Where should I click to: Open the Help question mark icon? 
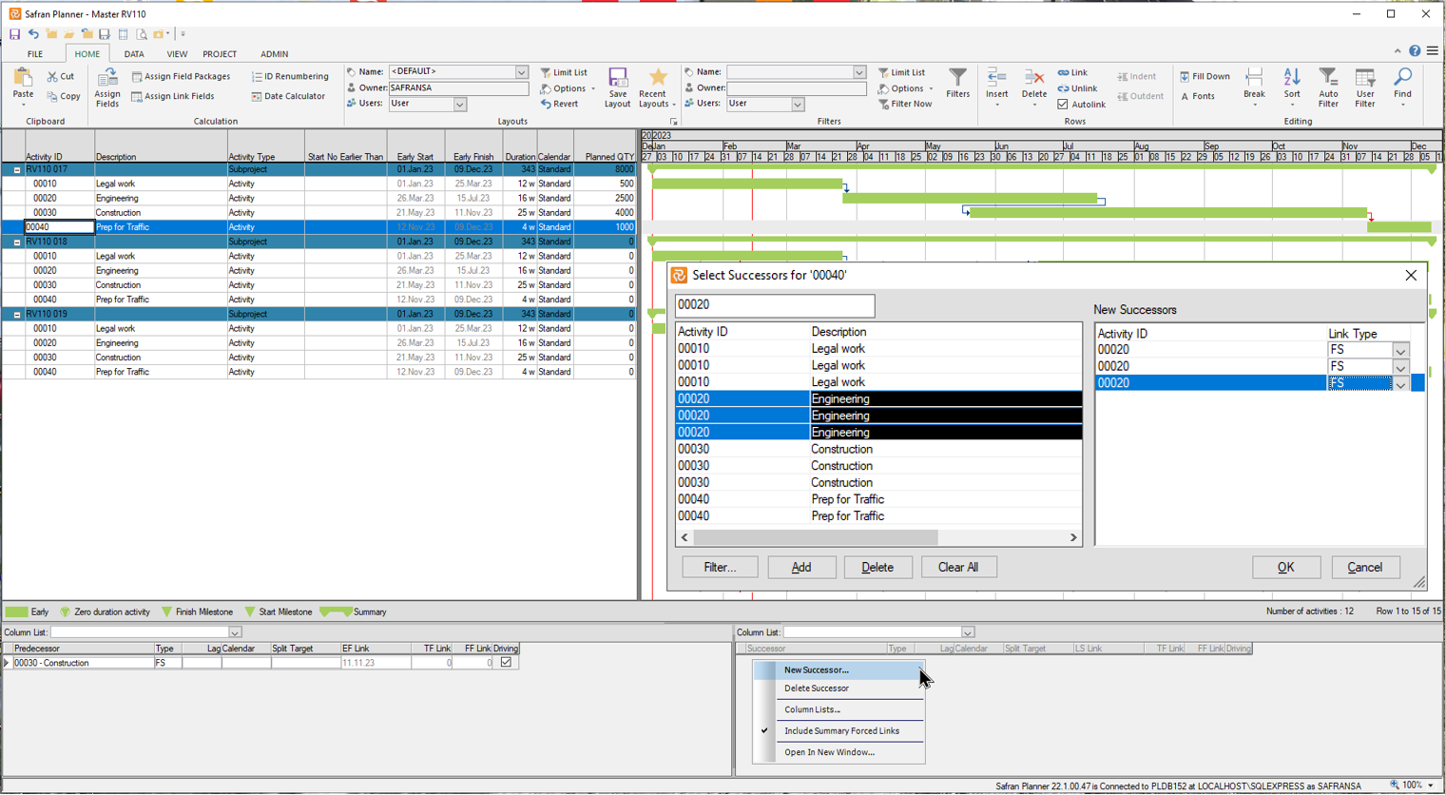pos(1415,51)
